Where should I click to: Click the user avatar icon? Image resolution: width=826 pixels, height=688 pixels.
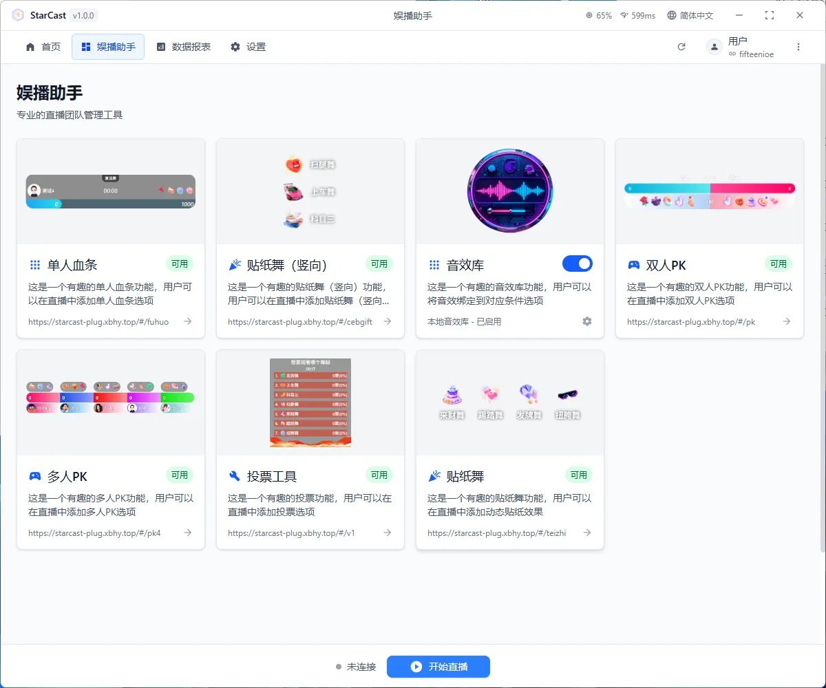point(714,47)
